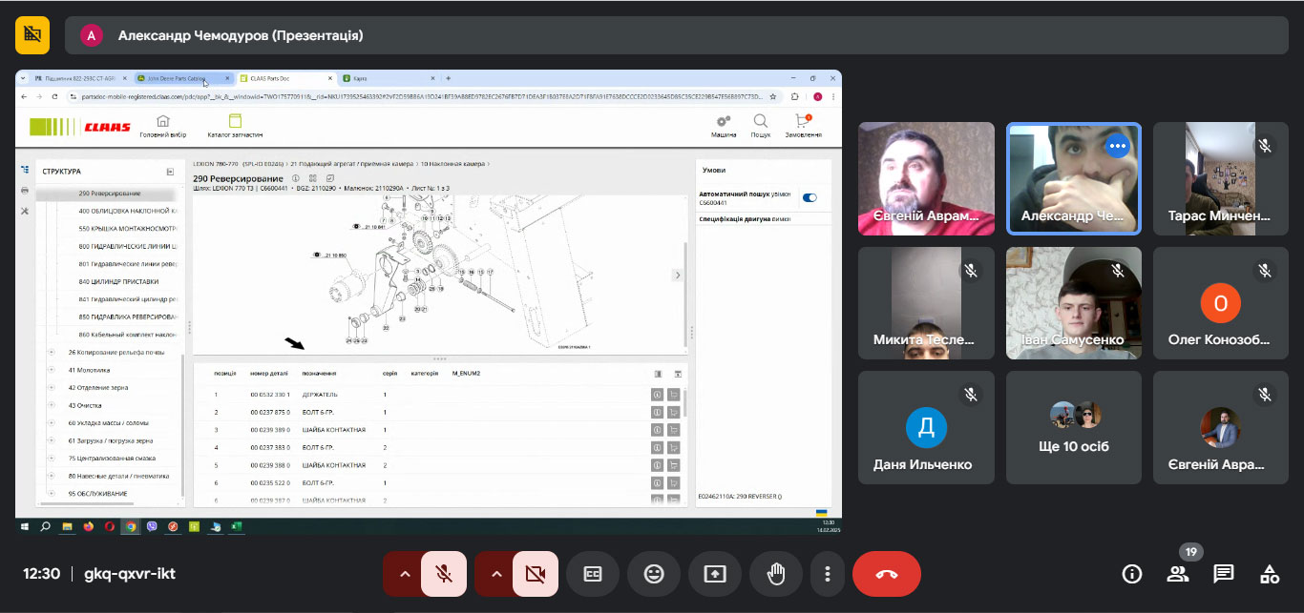Toggle your microphone mute button
The image size is (1304, 613).
443,574
